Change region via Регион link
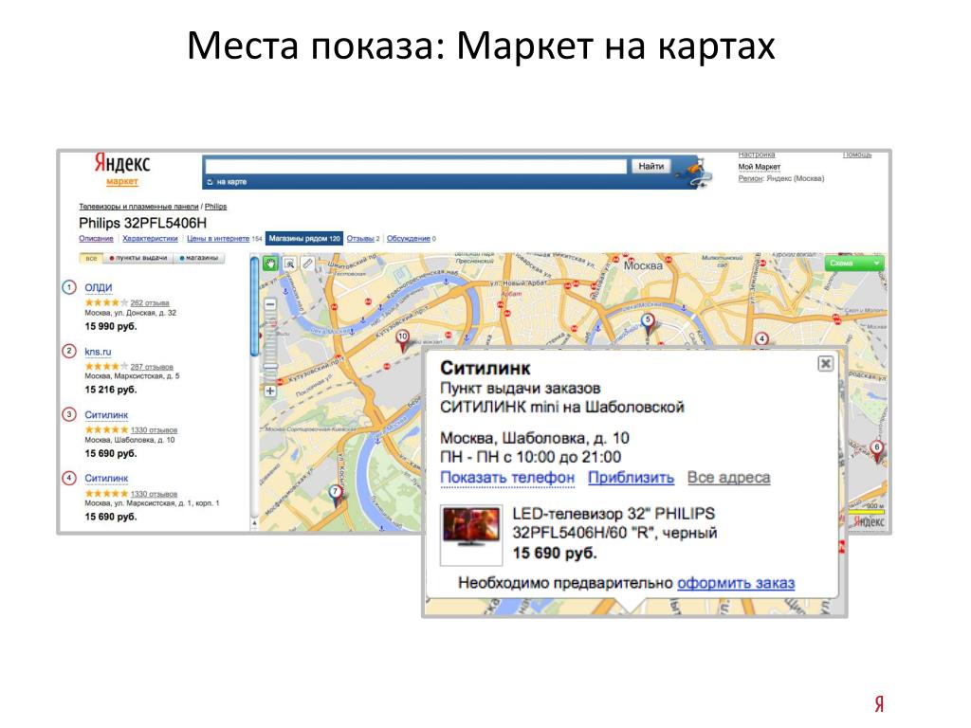The height and width of the screenshot is (728, 971). click(751, 178)
